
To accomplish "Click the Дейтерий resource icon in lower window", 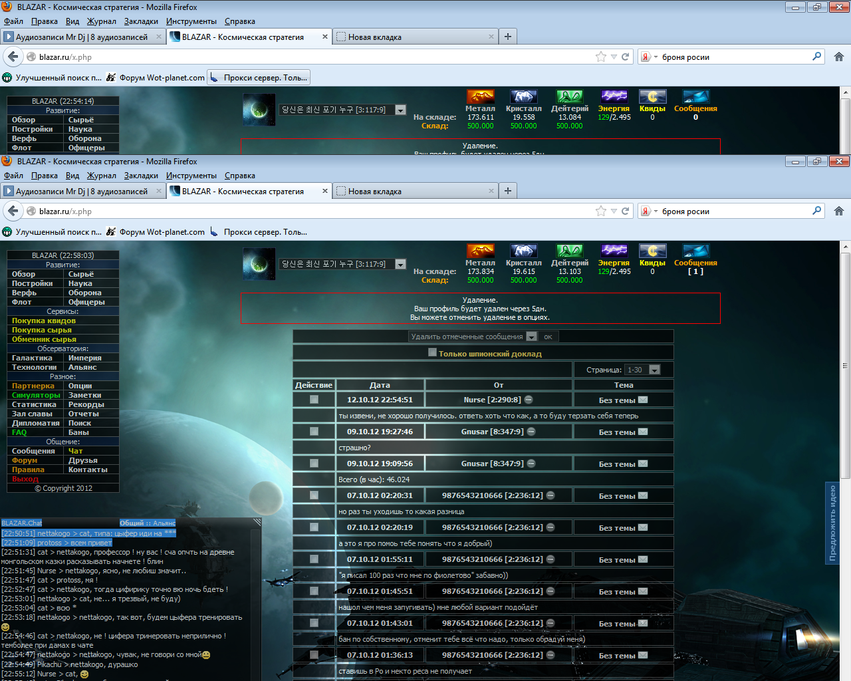I will click(569, 251).
